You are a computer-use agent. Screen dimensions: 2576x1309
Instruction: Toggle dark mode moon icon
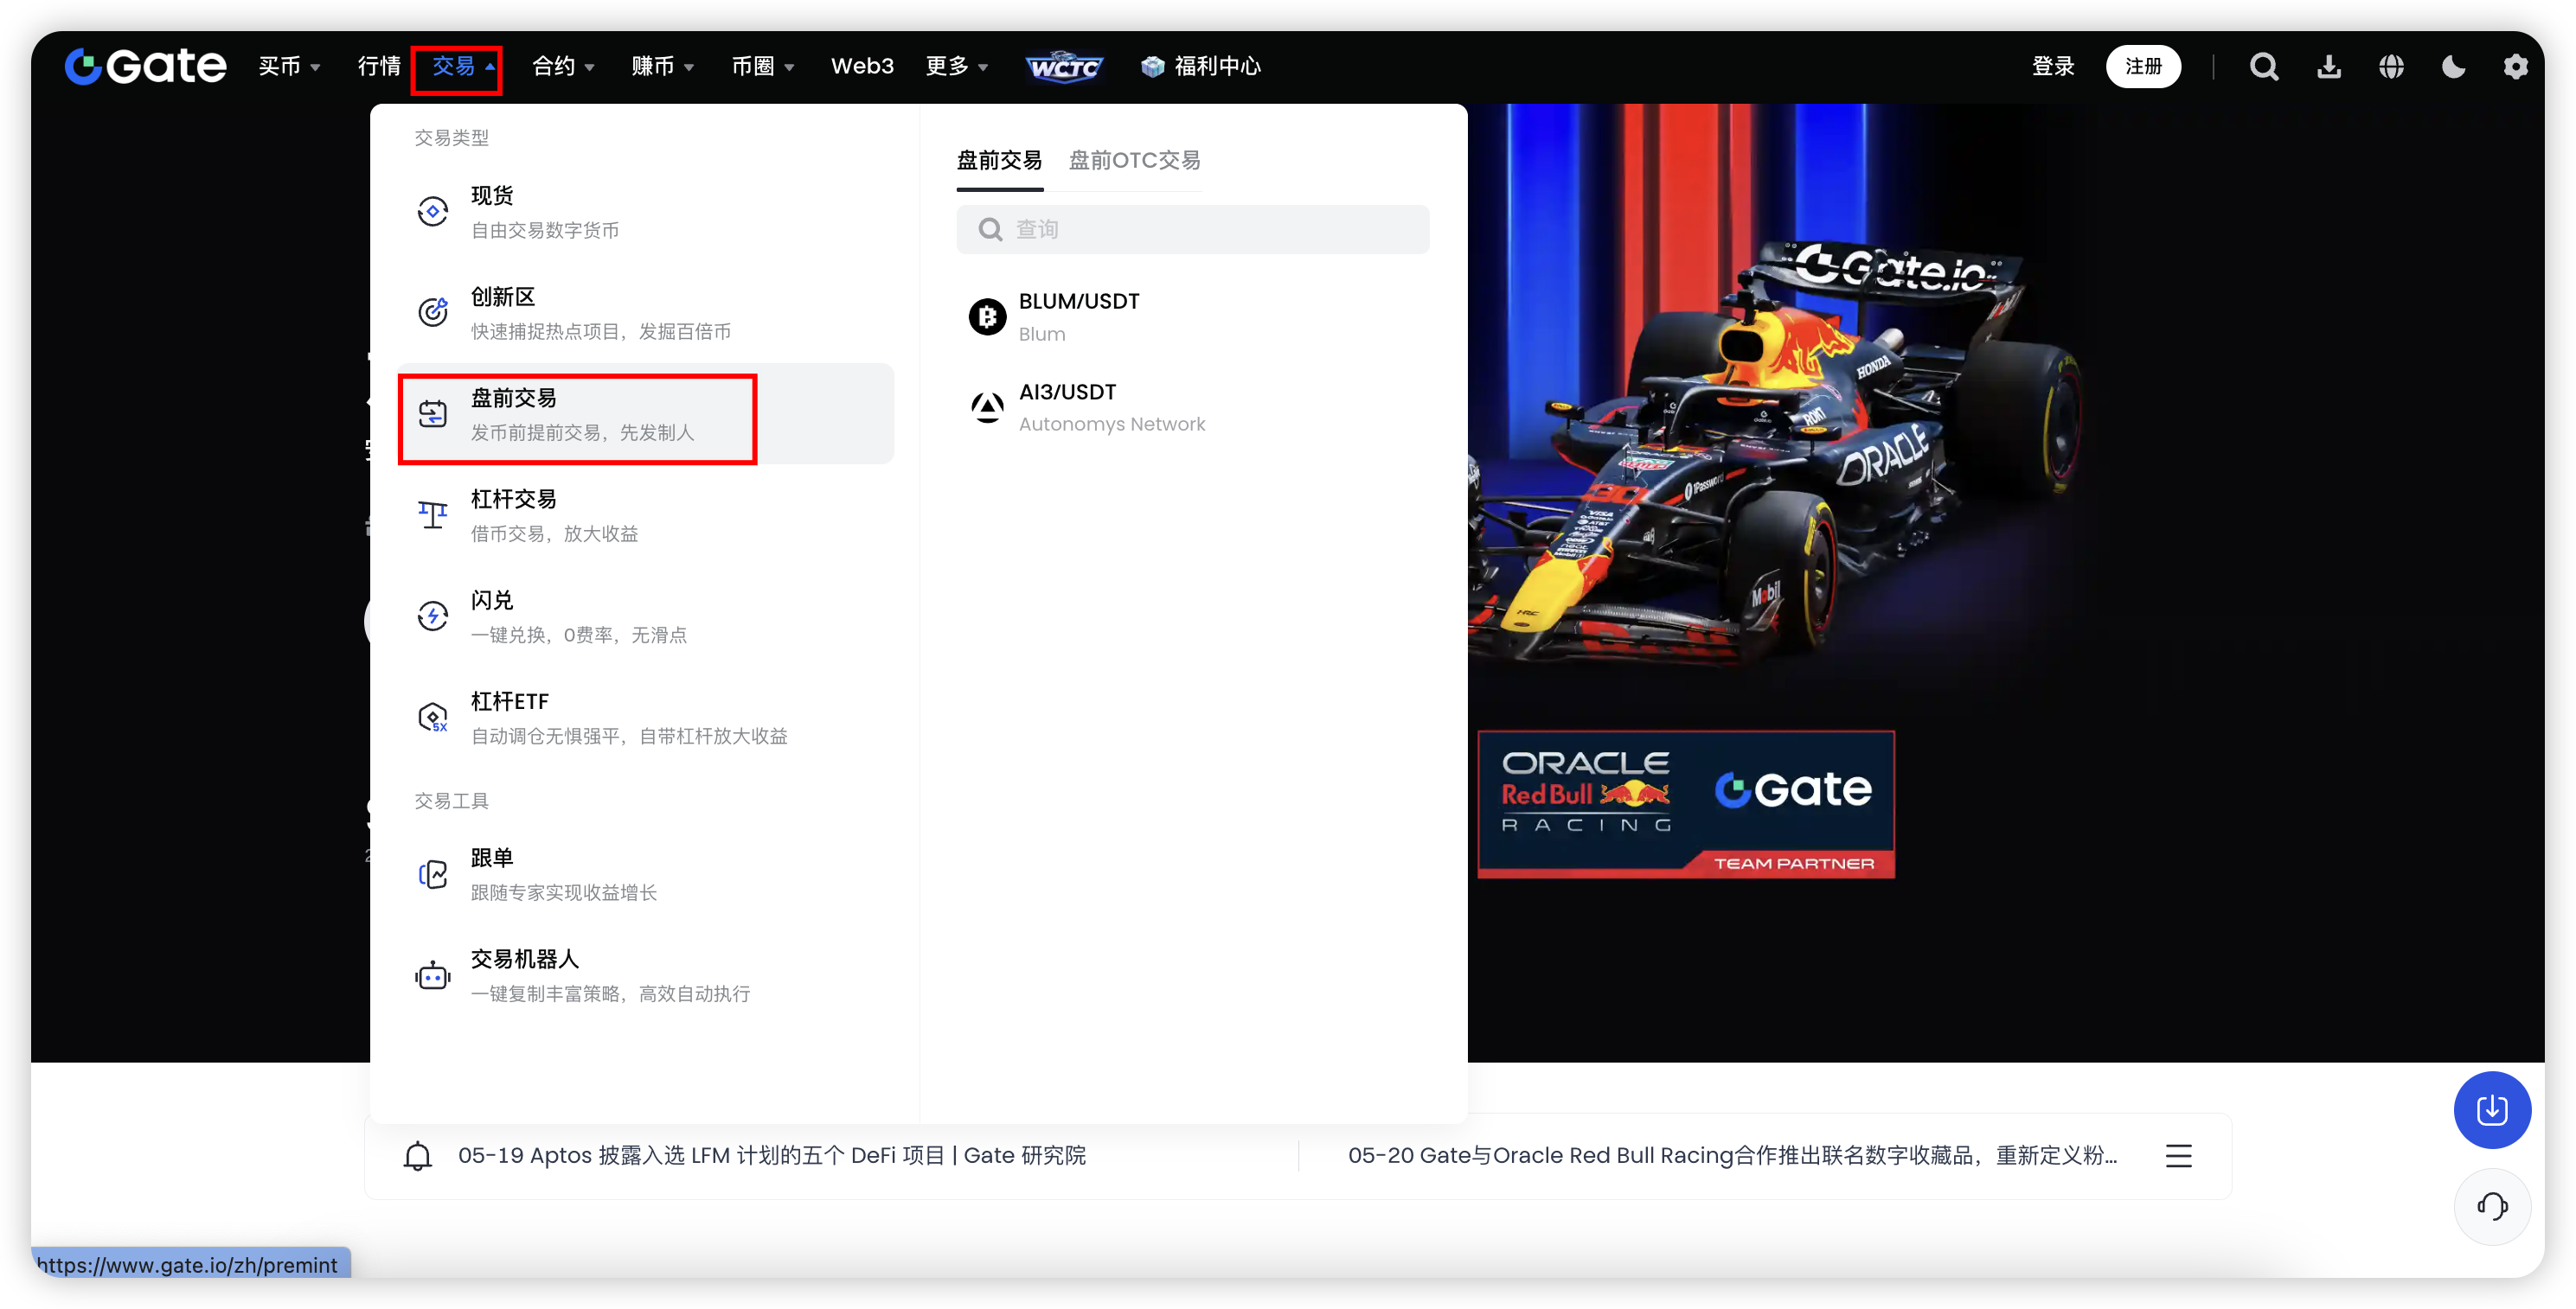click(x=2453, y=67)
